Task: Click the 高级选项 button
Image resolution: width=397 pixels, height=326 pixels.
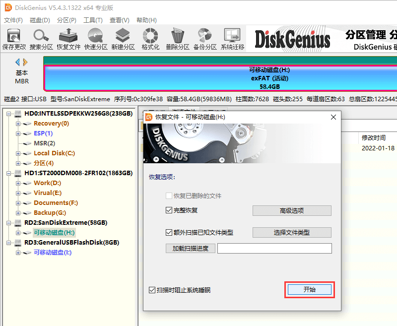Action: coord(292,210)
